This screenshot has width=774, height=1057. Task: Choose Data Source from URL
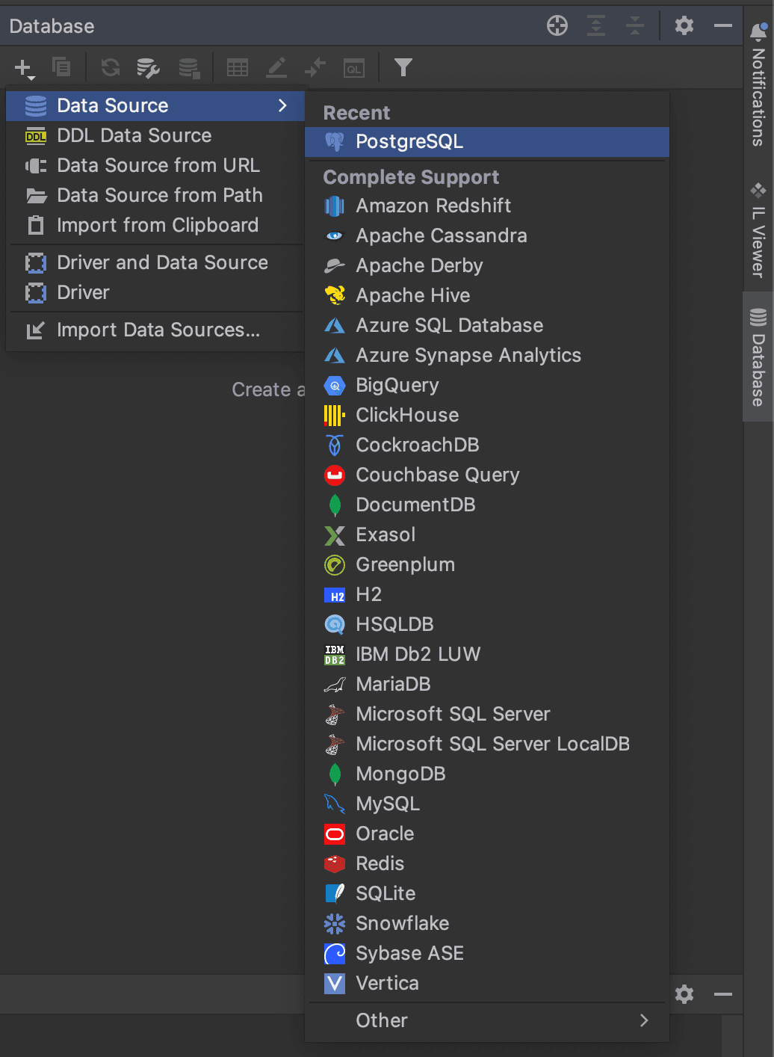click(x=155, y=165)
